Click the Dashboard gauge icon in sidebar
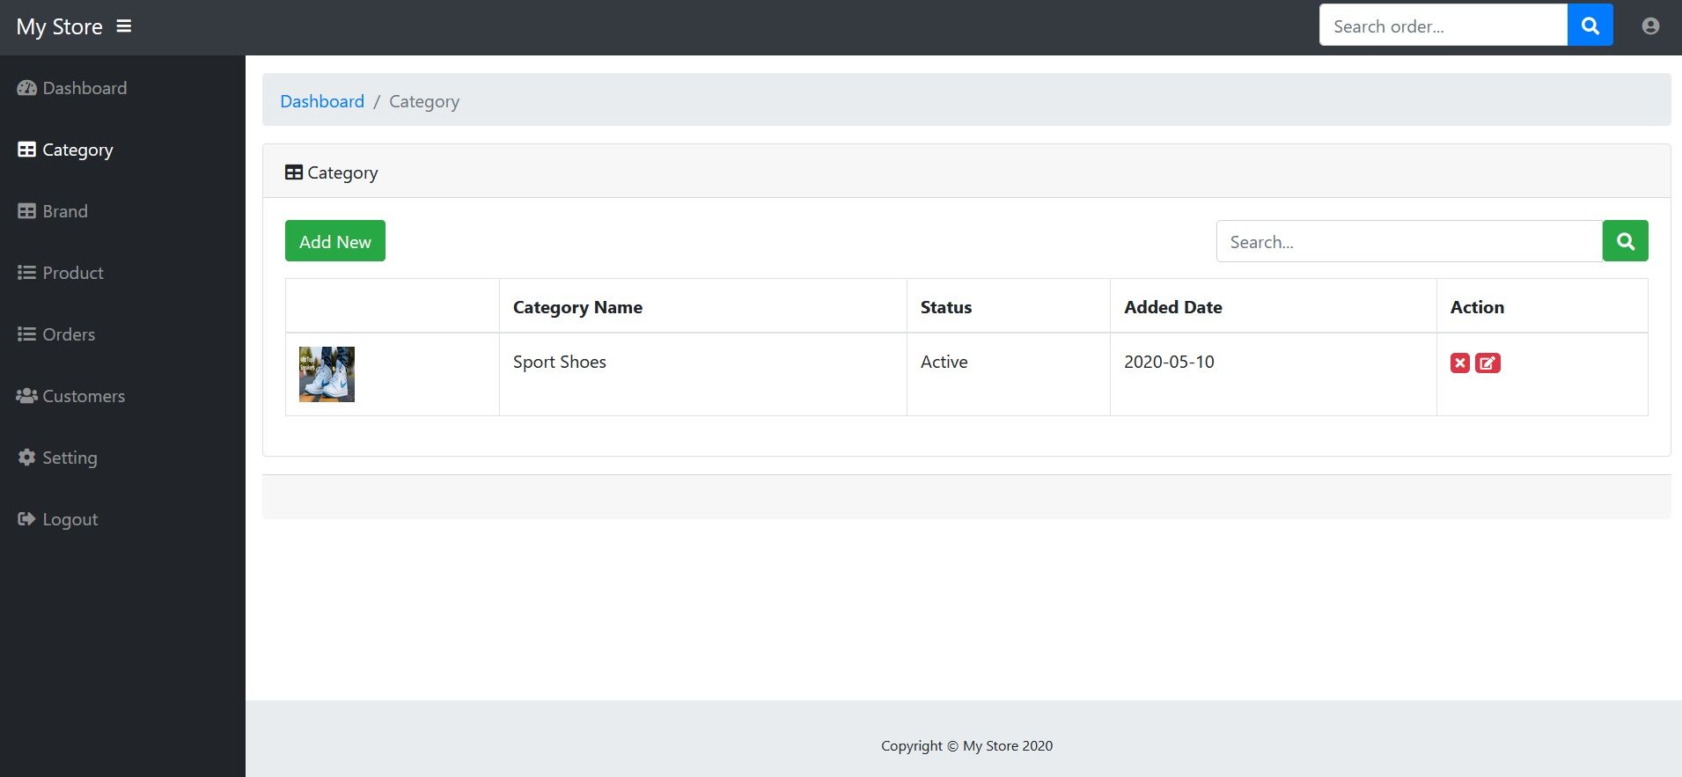 click(26, 88)
